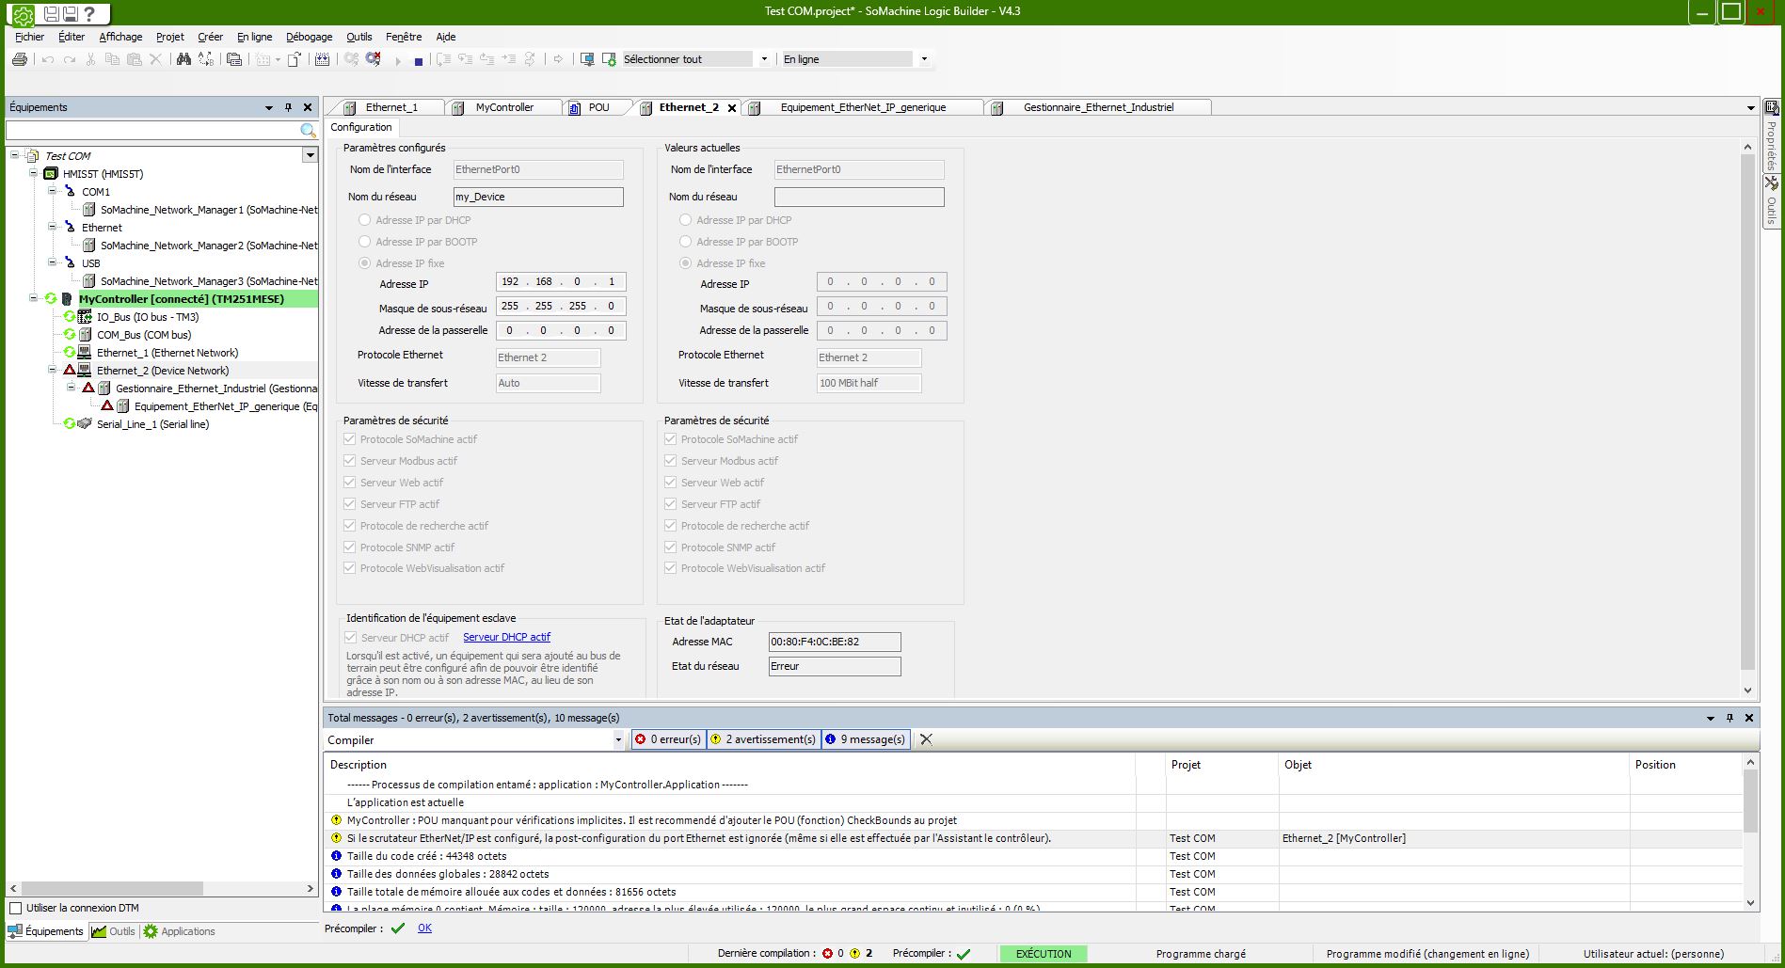1785x968 pixels.
Task: Collapse the Ethernet_2 (Device Network) tree node
Action: (53, 371)
